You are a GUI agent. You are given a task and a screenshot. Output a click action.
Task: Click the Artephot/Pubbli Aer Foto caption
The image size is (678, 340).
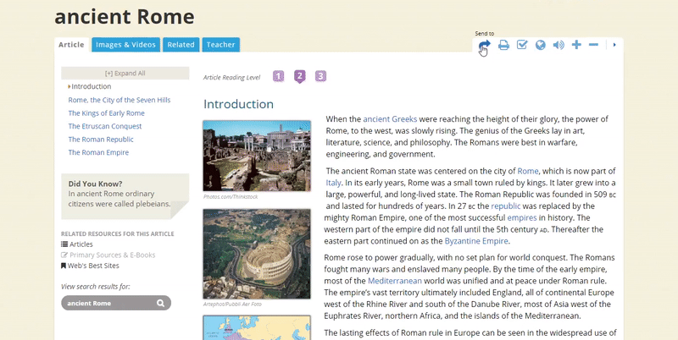[233, 304]
